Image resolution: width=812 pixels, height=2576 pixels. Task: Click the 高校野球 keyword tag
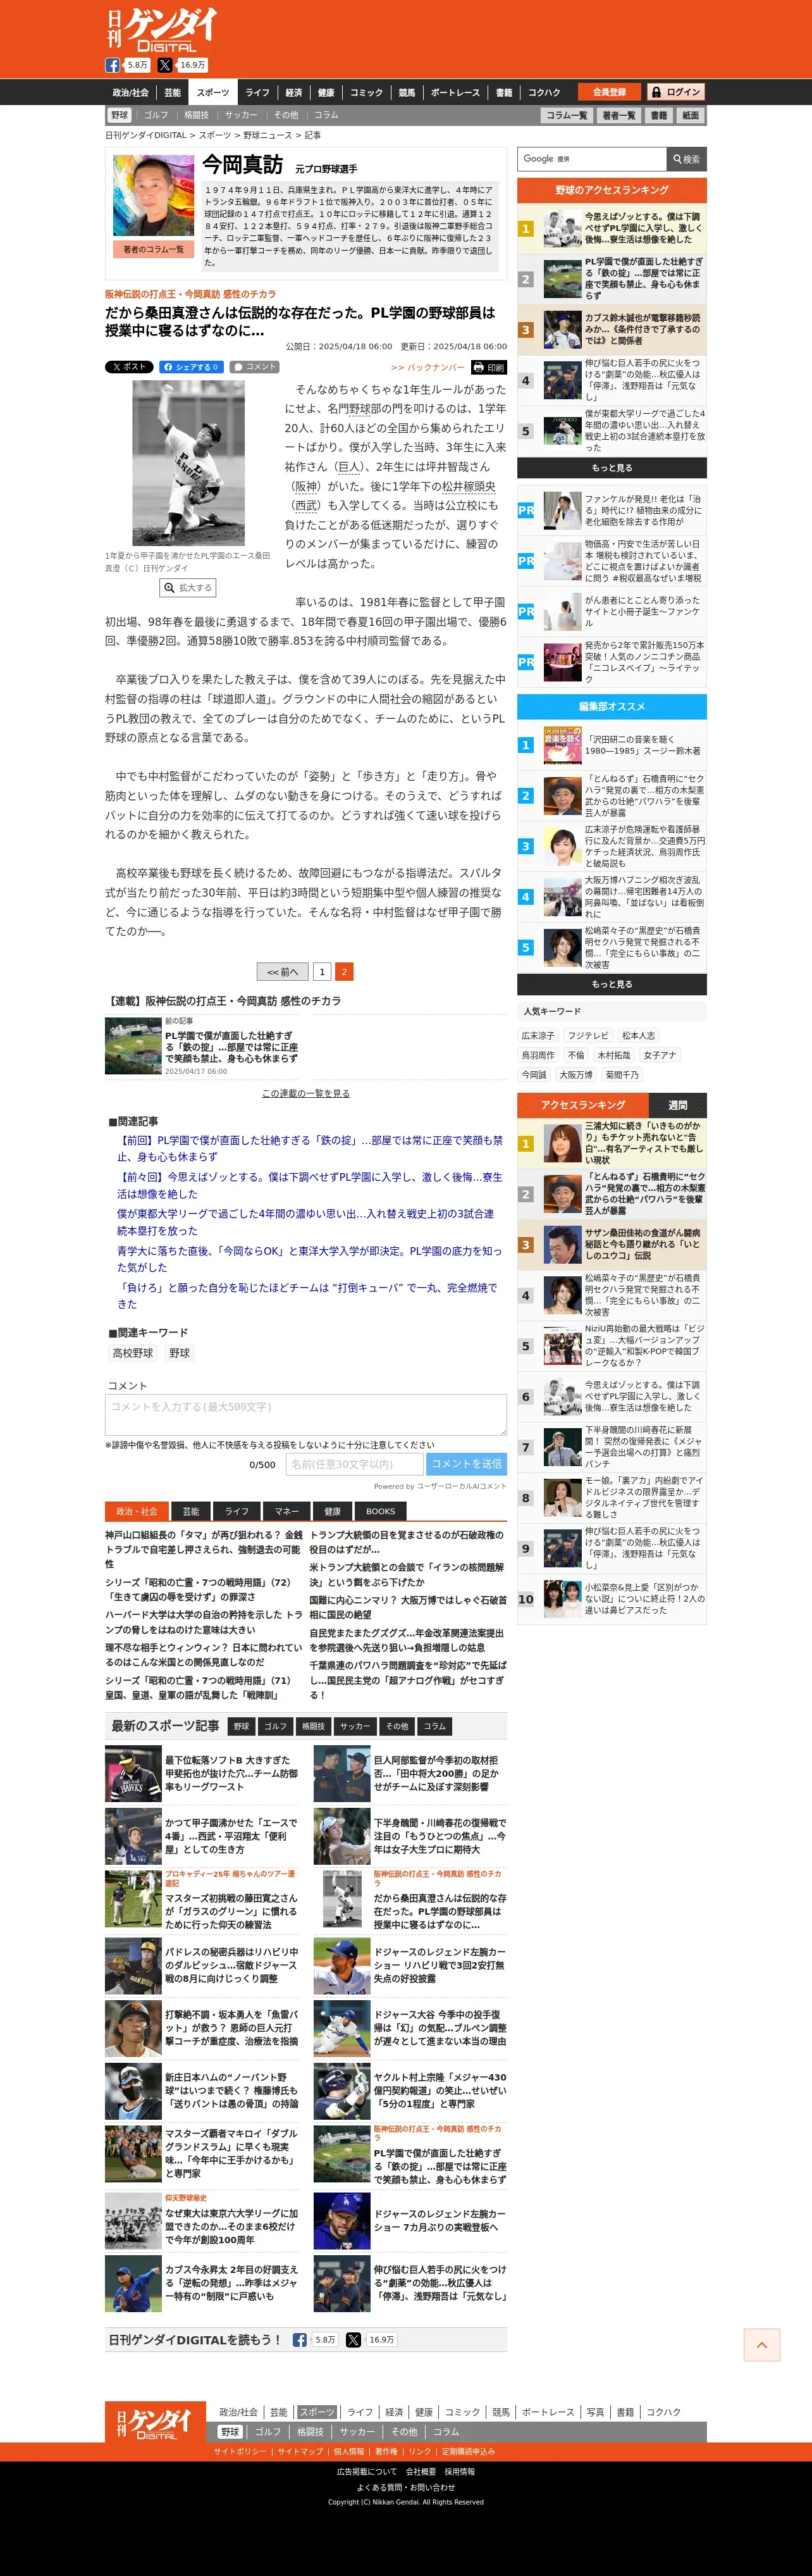tap(133, 1353)
